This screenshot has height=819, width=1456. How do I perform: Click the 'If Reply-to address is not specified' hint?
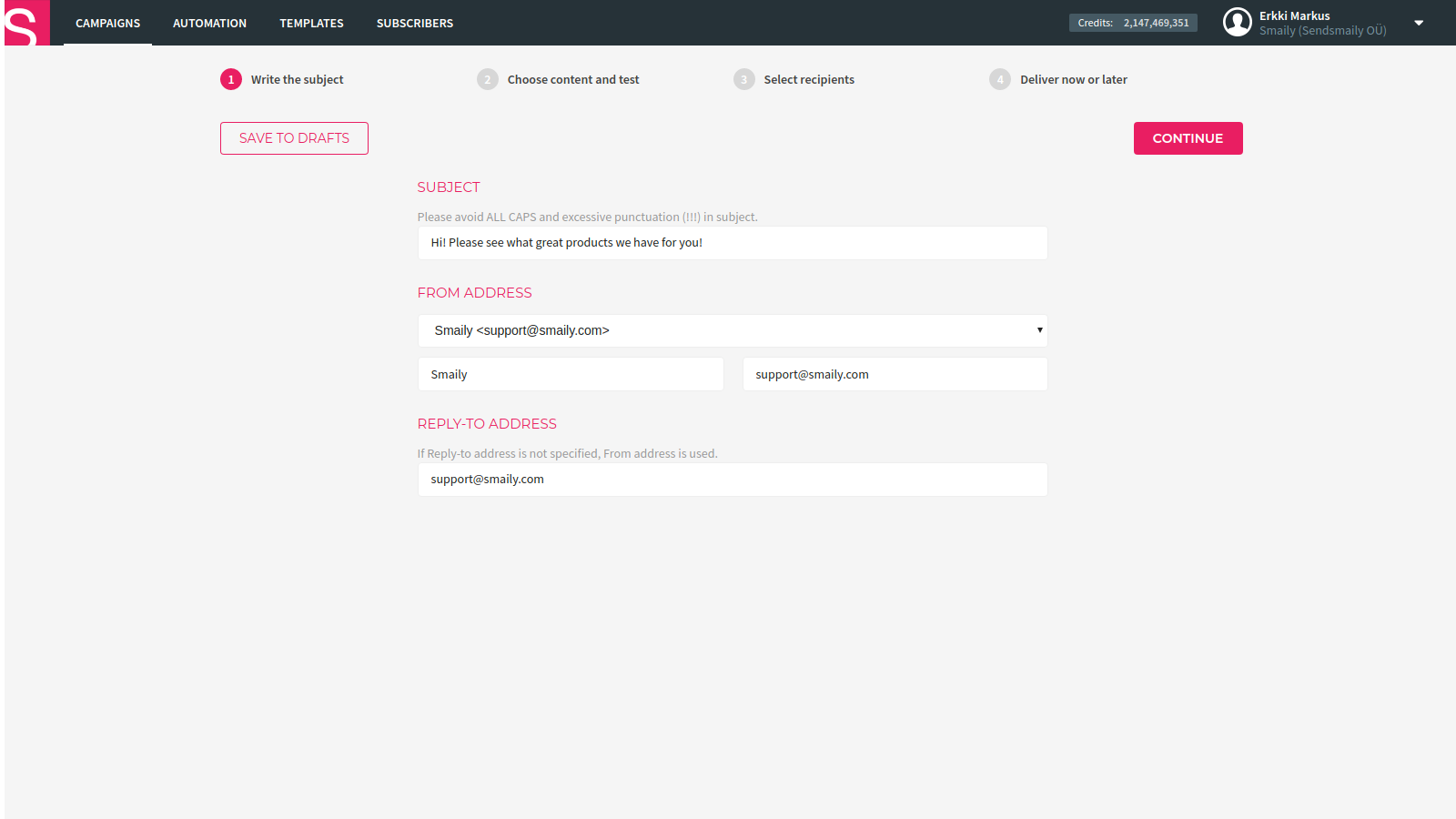coord(567,453)
